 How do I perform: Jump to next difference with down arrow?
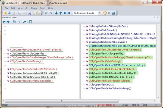[x=56, y=13]
